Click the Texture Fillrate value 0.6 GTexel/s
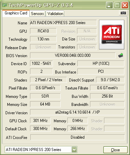Image resolution: width=130 pixels, height=155 pixels. (x=107, y=88)
